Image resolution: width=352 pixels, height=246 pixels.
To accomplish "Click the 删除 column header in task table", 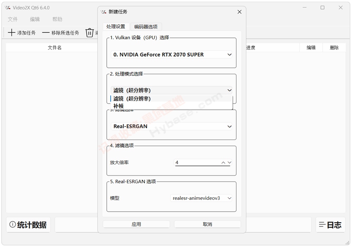I will pyautogui.click(x=334, y=47).
